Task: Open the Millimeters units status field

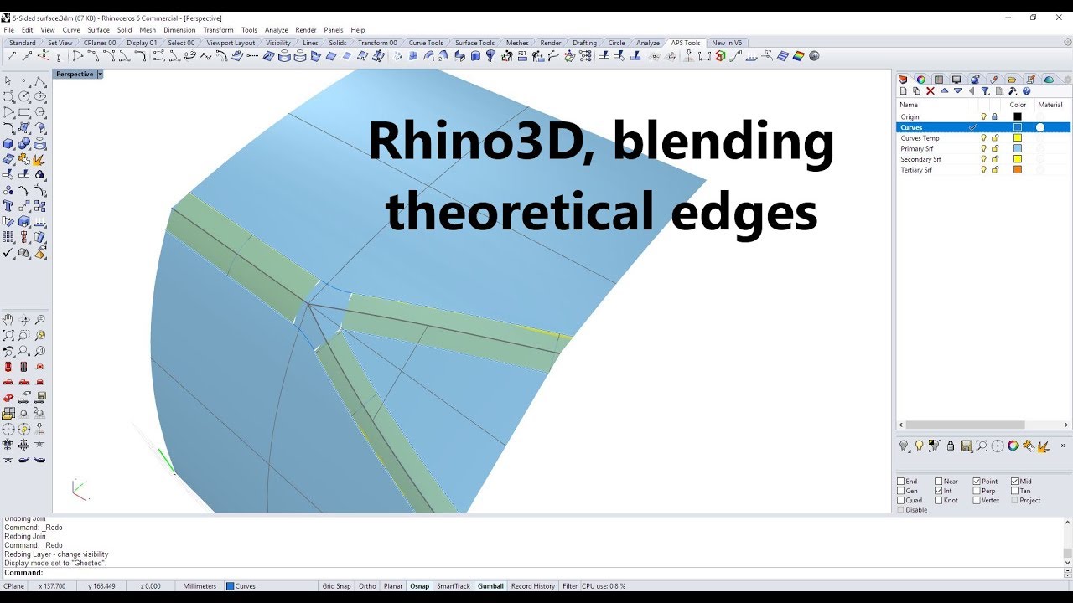Action: 200,586
